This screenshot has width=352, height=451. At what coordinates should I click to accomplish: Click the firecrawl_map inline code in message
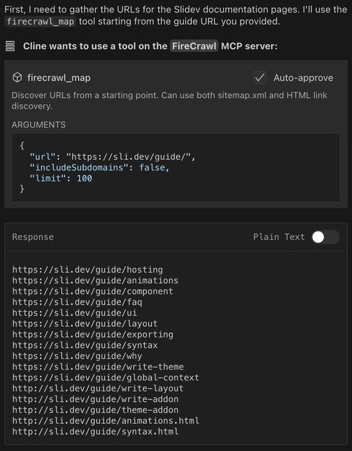pos(41,22)
